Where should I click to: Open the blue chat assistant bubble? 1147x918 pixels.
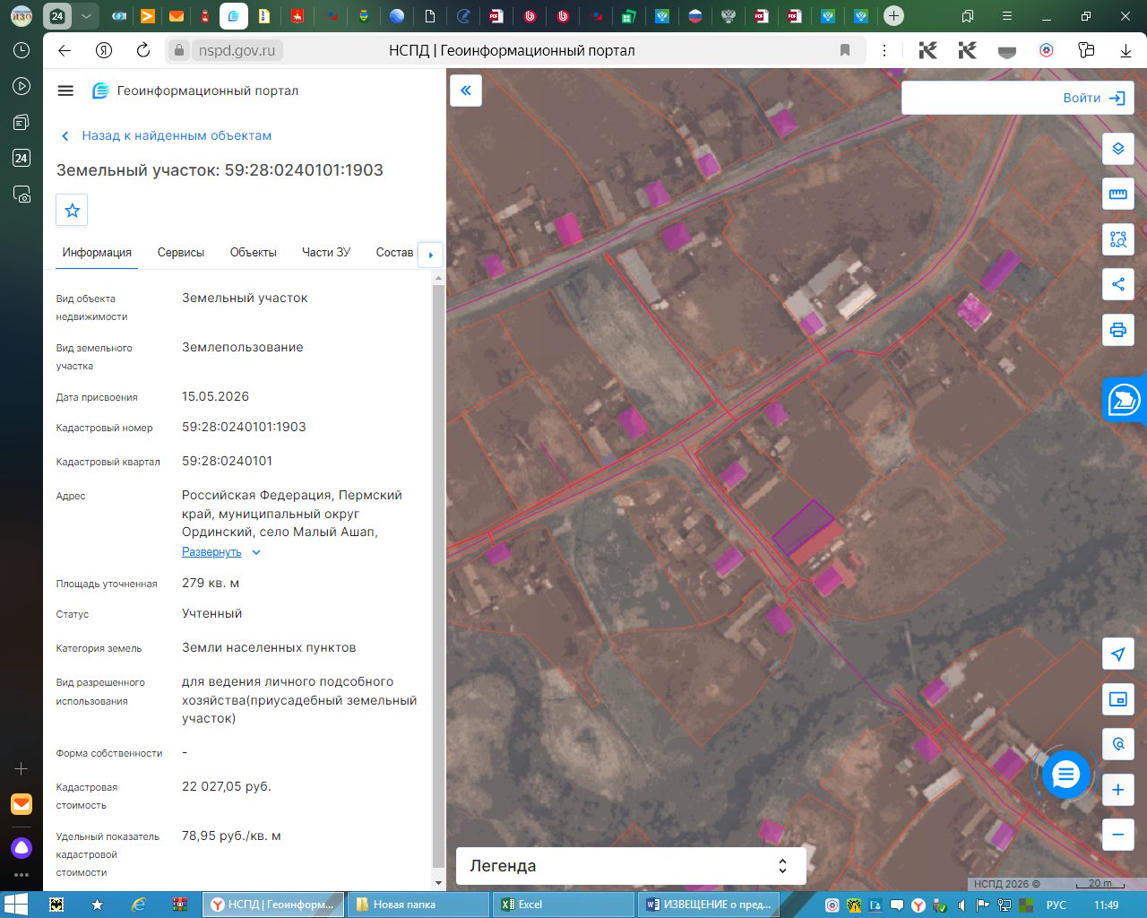click(x=1065, y=774)
